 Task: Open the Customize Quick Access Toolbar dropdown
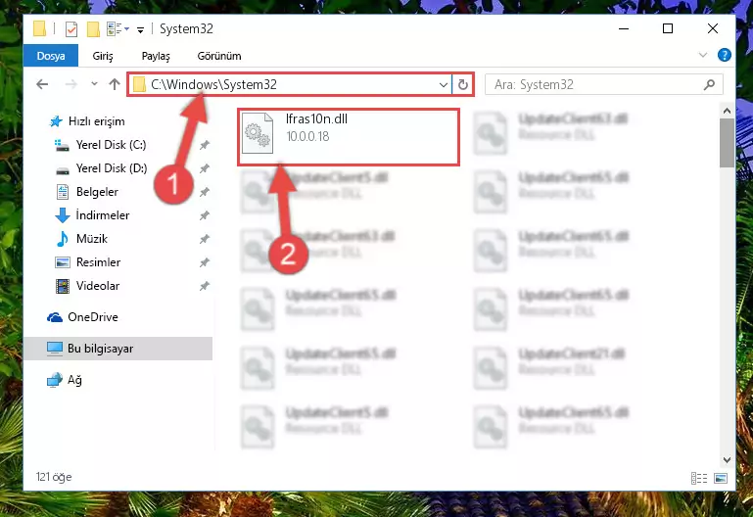pos(140,30)
